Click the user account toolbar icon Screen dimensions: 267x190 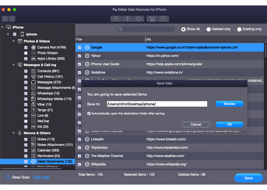(x=163, y=19)
